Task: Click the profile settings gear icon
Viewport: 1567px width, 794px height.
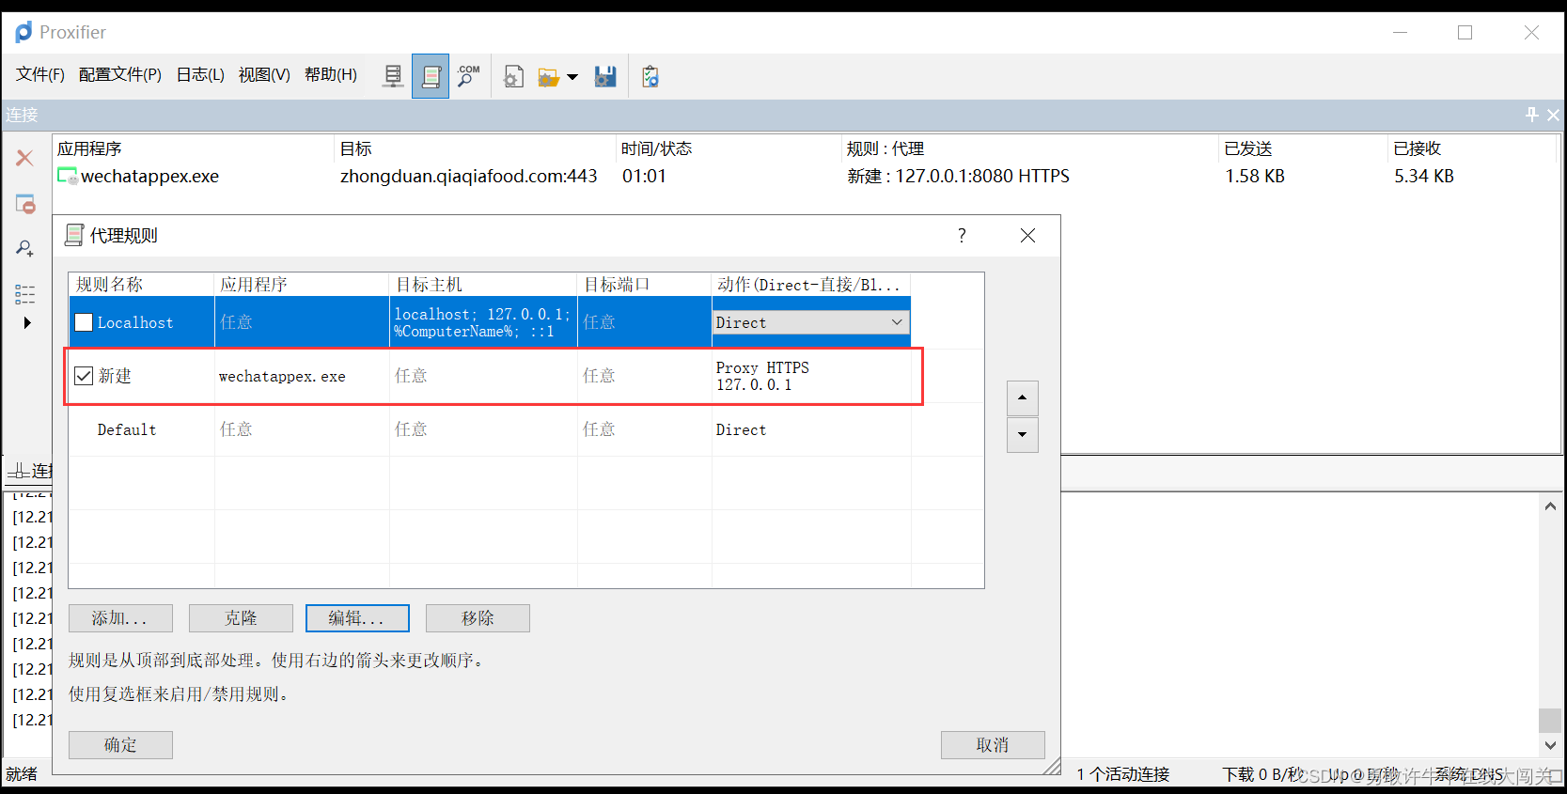Action: [513, 76]
